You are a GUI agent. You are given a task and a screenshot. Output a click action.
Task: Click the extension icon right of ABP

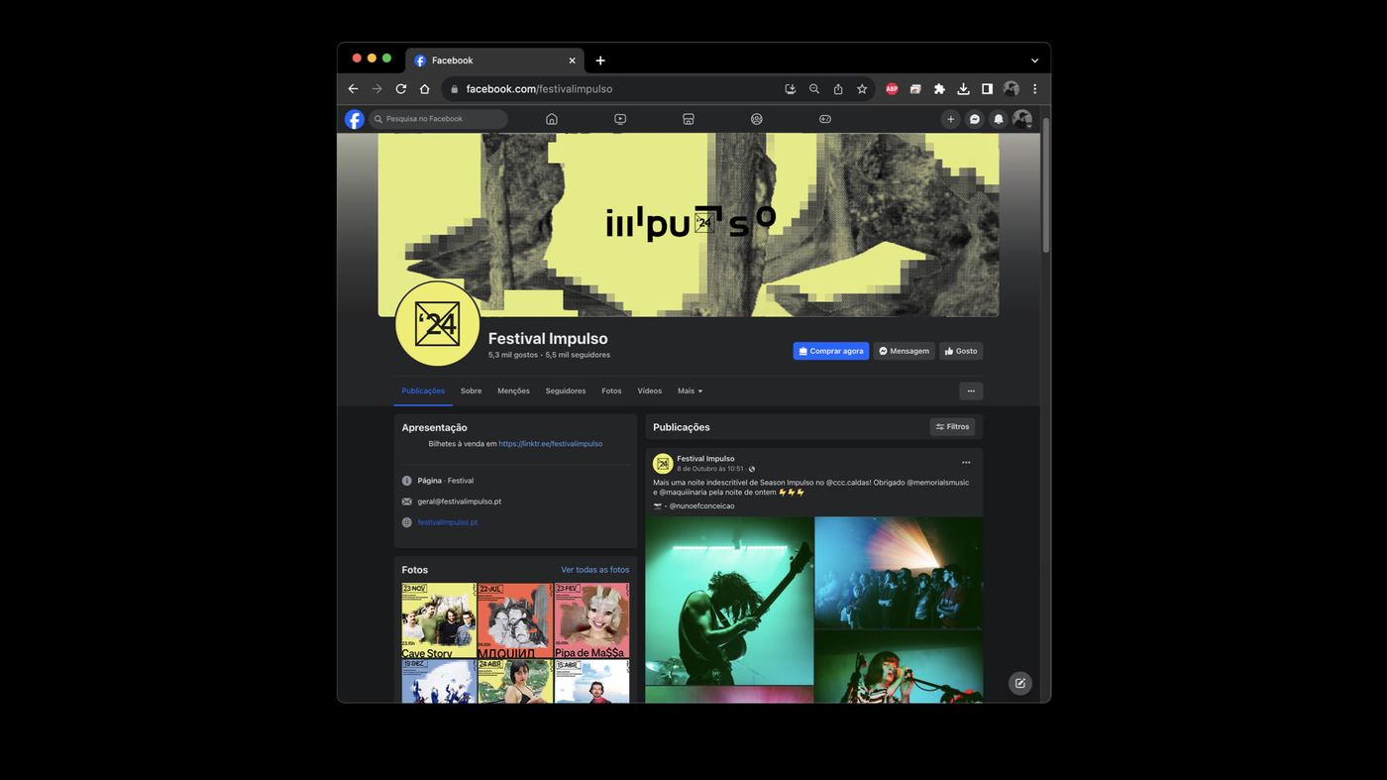pyautogui.click(x=915, y=89)
